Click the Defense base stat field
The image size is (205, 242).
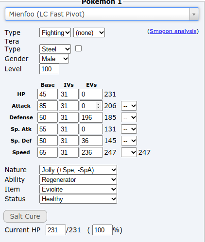point(48,117)
